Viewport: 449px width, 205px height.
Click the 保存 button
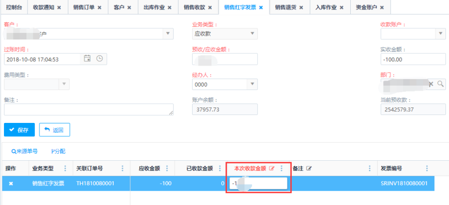pos(19,129)
